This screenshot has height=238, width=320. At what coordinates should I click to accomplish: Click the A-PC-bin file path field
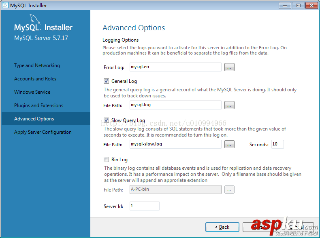(x=175, y=190)
